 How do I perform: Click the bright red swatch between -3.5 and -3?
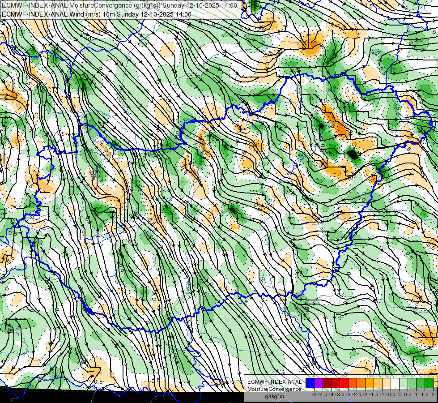click(x=344, y=383)
